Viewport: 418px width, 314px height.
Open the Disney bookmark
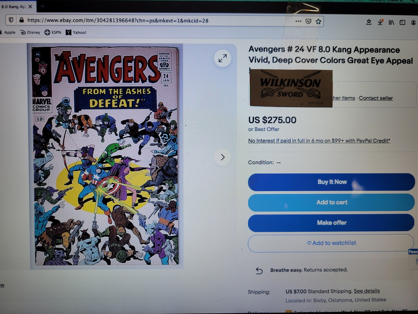point(30,32)
